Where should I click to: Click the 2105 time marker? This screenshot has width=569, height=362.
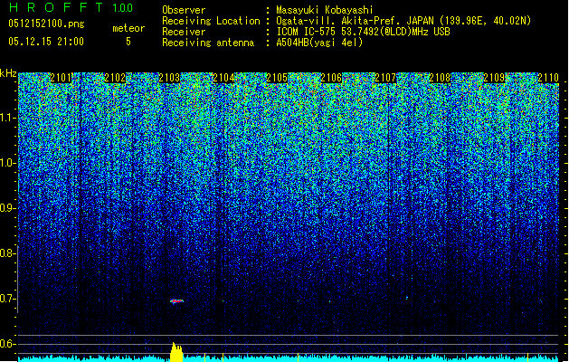tap(277, 78)
